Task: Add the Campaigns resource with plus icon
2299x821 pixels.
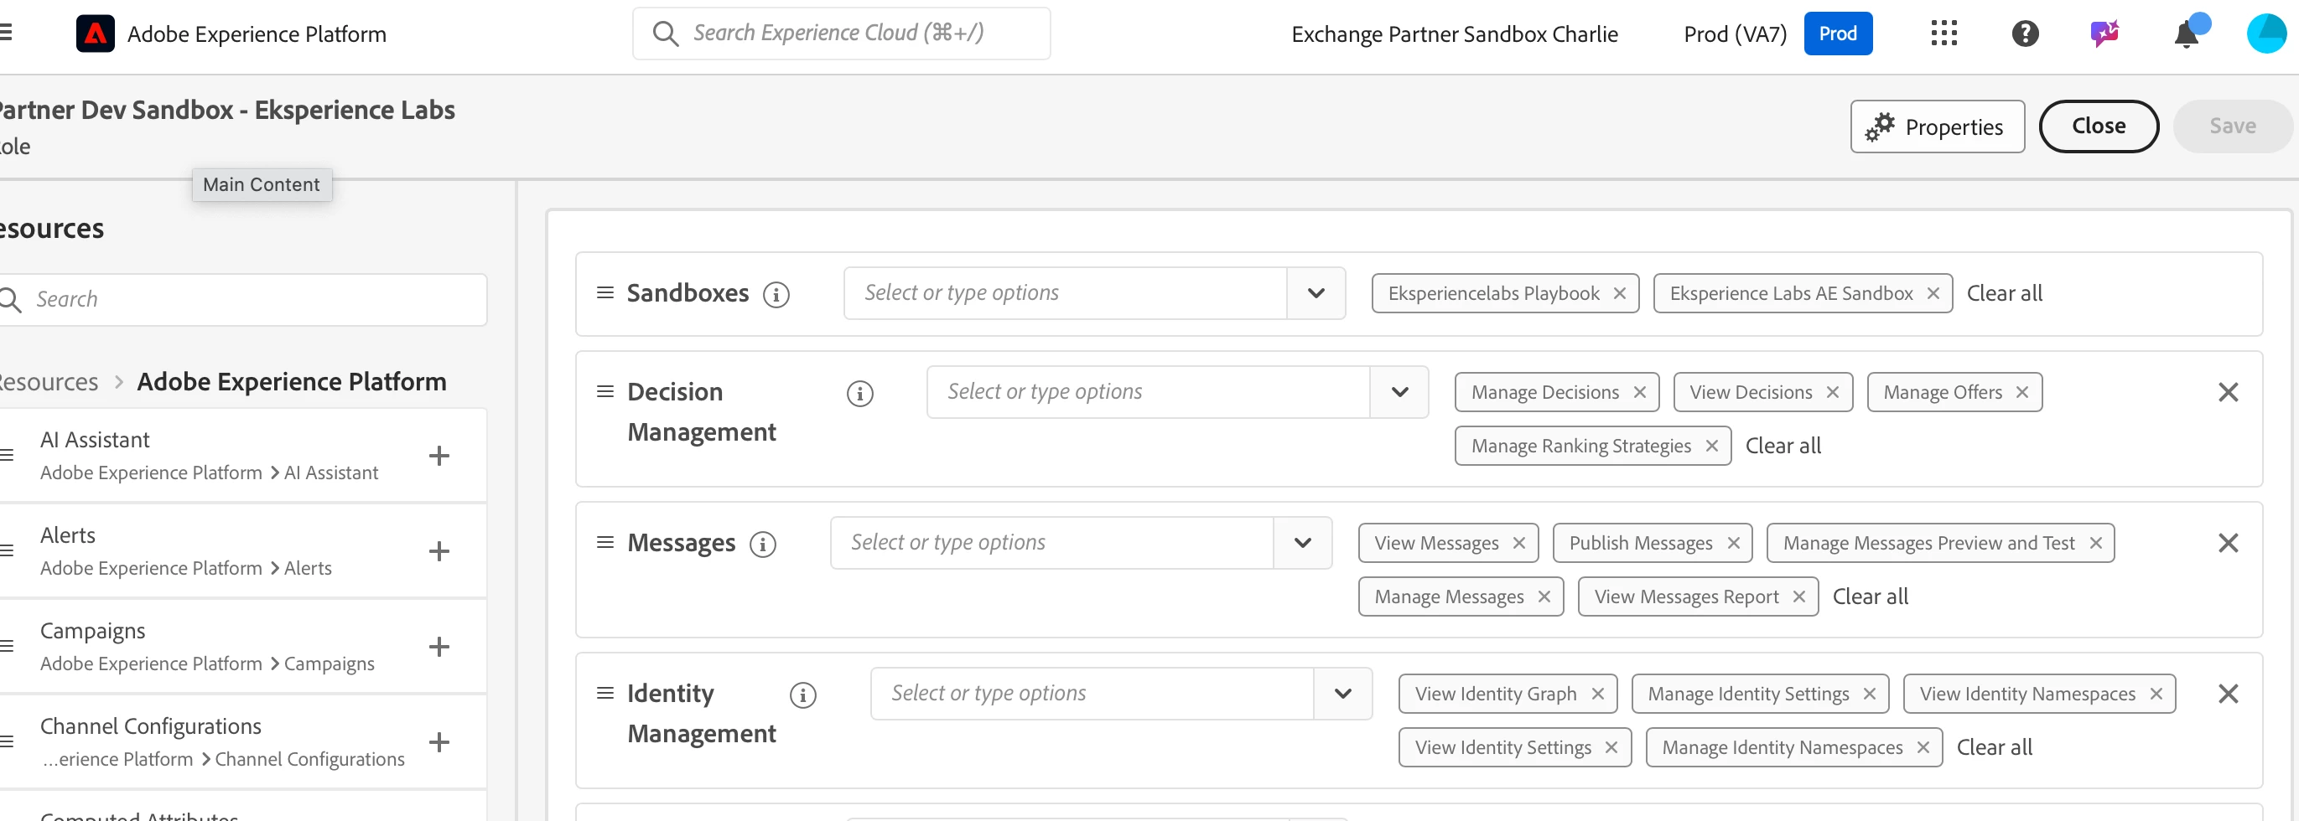Action: click(x=439, y=646)
